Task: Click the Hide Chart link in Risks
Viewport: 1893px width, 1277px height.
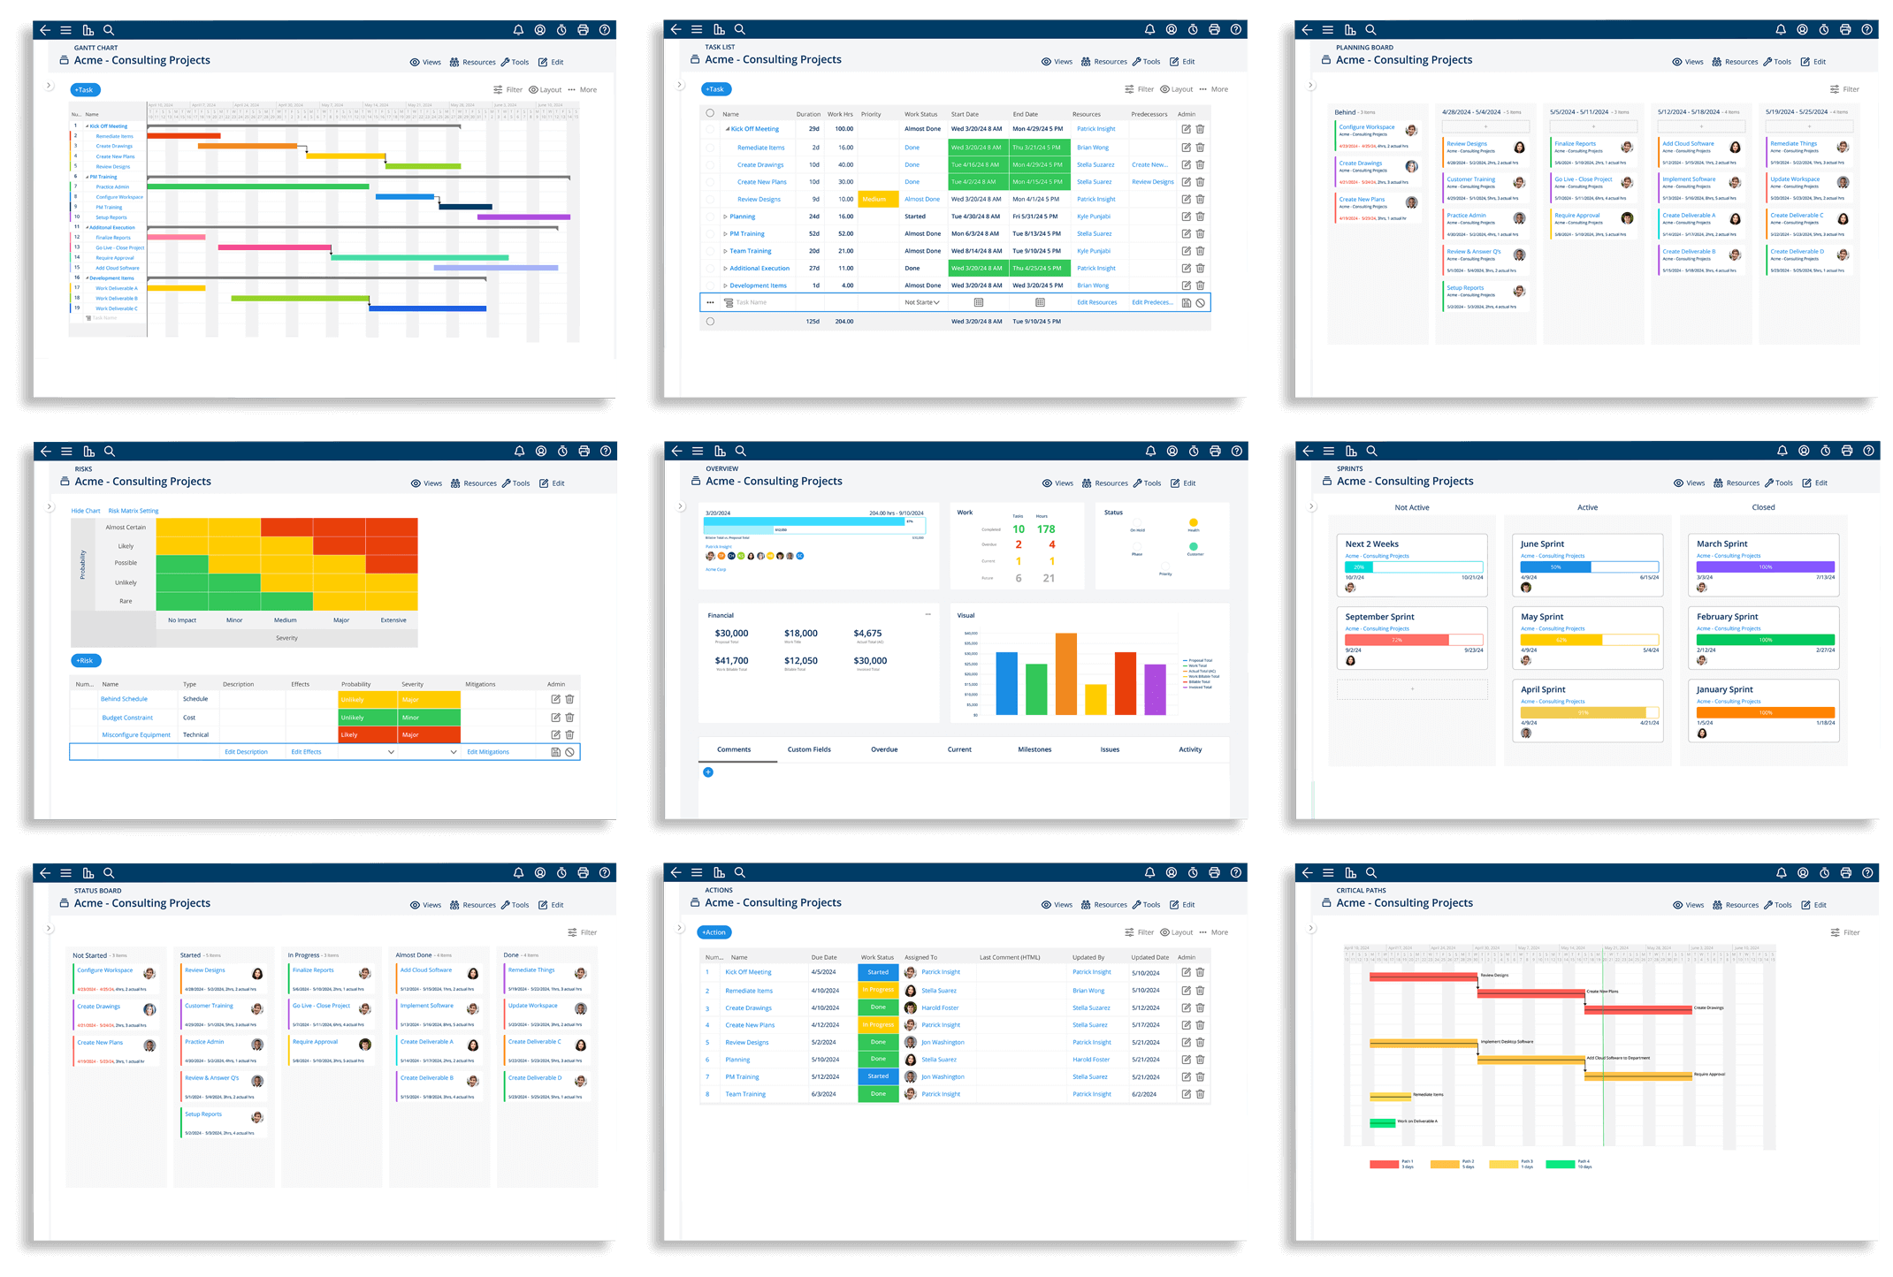Action: point(86,511)
